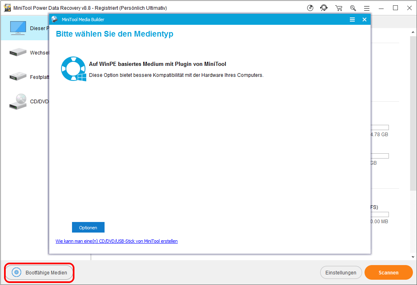Screen dimensions: 417x285
Task: Select the WinPE lifebuoy media icon
Action: 74,69
